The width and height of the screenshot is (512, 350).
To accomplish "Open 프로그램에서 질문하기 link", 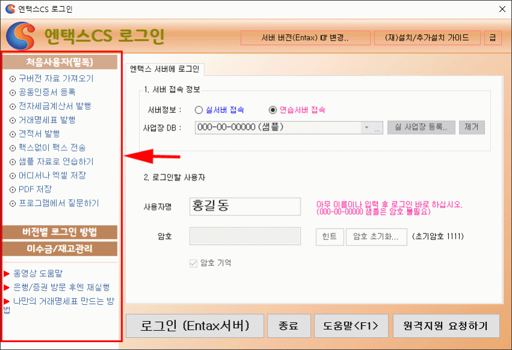I will (x=58, y=203).
